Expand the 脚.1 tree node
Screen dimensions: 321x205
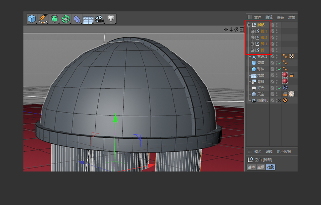coord(252,44)
